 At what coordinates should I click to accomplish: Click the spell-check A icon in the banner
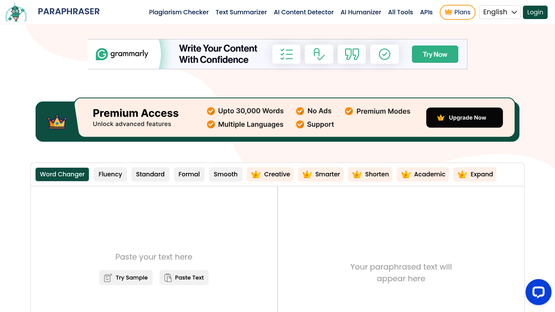click(x=319, y=54)
